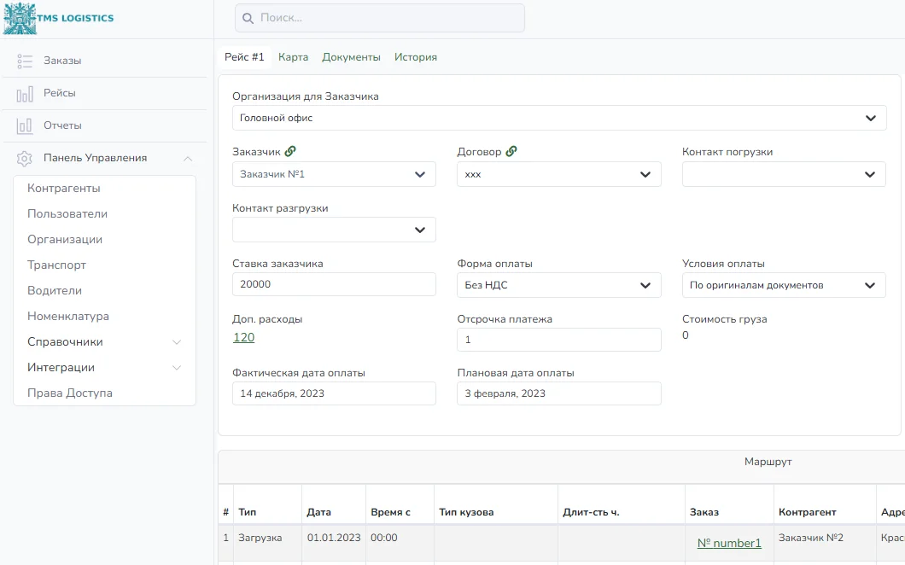
Task: Click the Ставка заказчика input field
Action: [334, 284]
